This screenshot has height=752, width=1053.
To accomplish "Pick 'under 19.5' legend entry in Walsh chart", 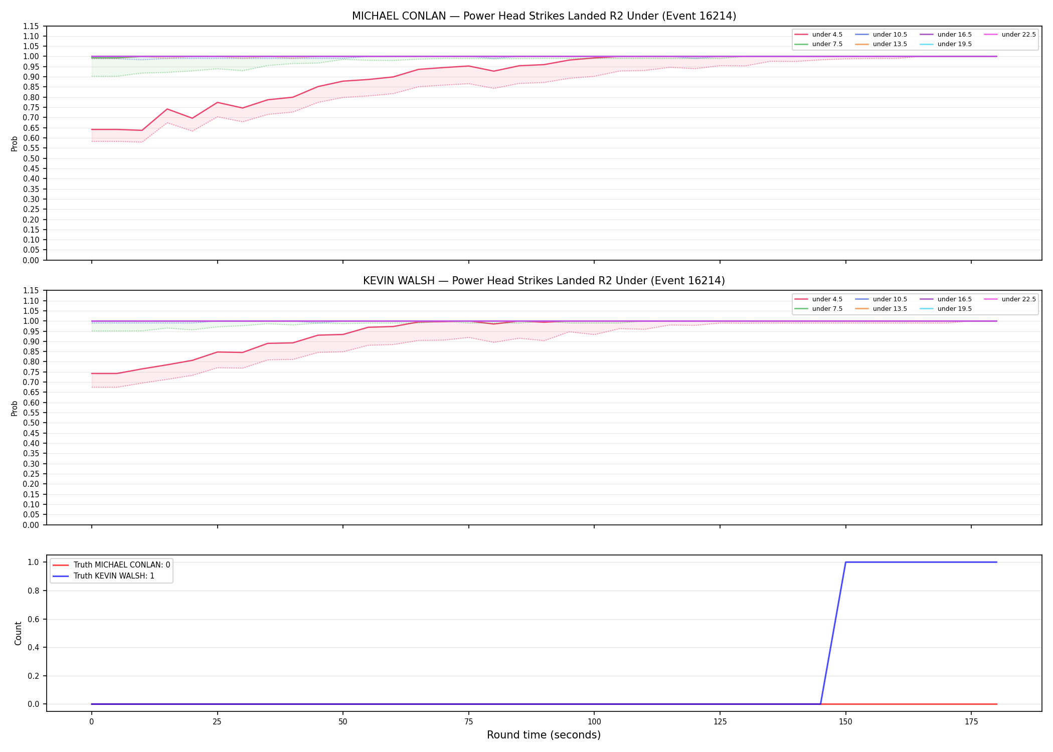I will pyautogui.click(x=947, y=309).
